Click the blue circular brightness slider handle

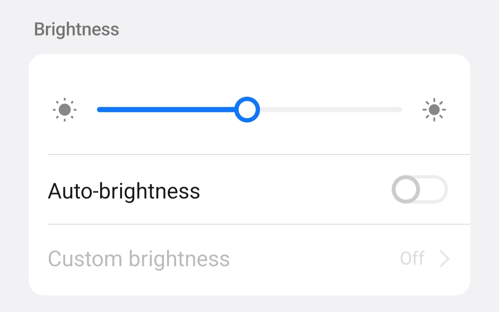pyautogui.click(x=247, y=110)
